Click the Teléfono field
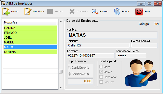 (91, 56)
